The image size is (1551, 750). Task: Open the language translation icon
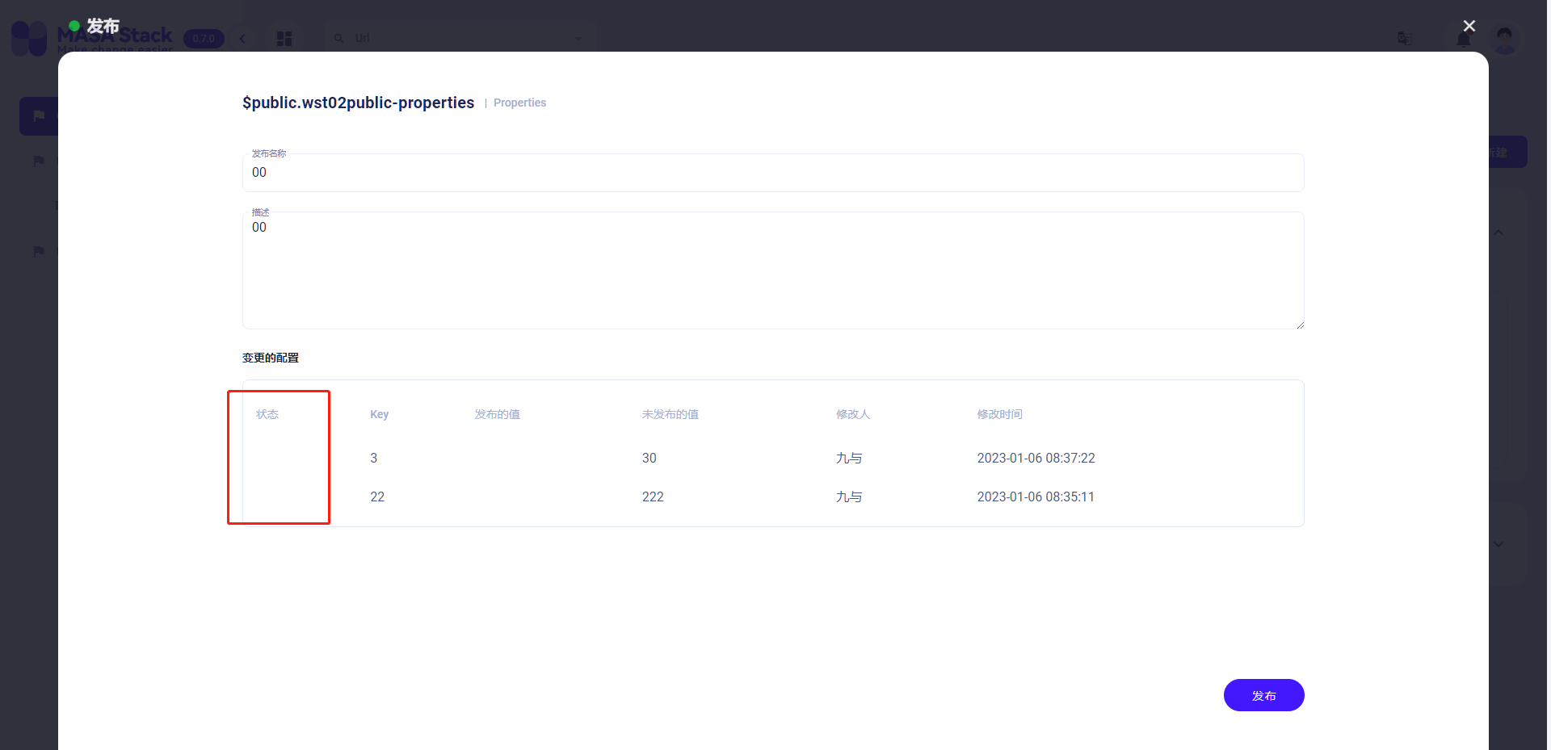click(x=1405, y=38)
